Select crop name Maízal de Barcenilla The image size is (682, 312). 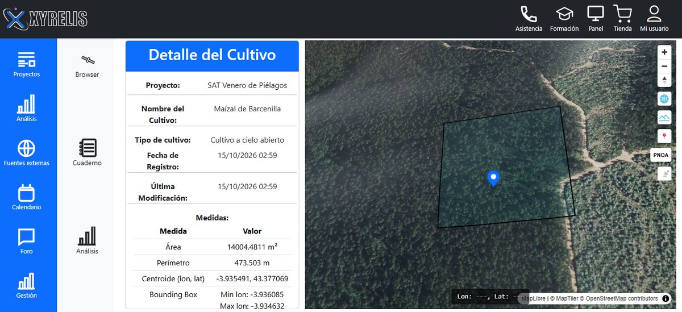(247, 109)
